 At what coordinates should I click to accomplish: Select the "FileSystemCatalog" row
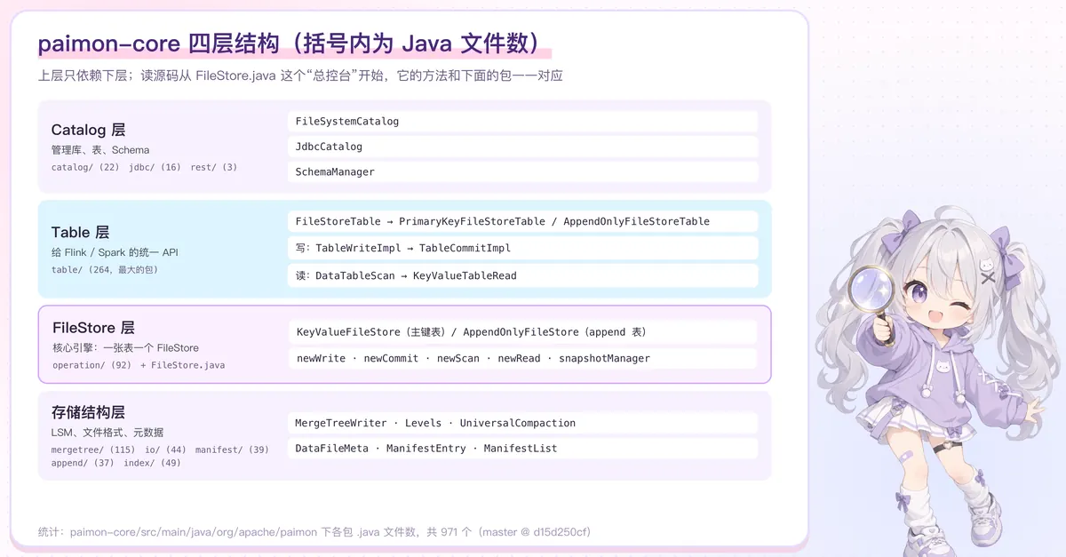pyautogui.click(x=523, y=121)
